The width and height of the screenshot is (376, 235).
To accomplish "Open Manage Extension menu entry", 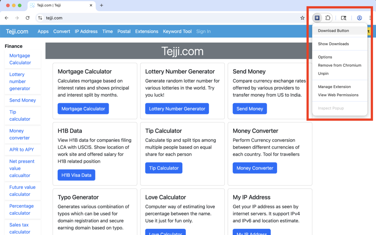I will [340, 87].
